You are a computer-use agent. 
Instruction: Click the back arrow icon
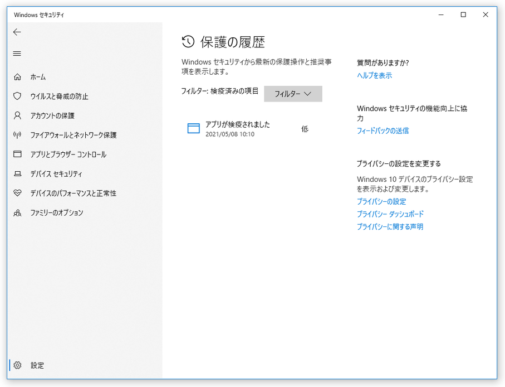coord(17,32)
